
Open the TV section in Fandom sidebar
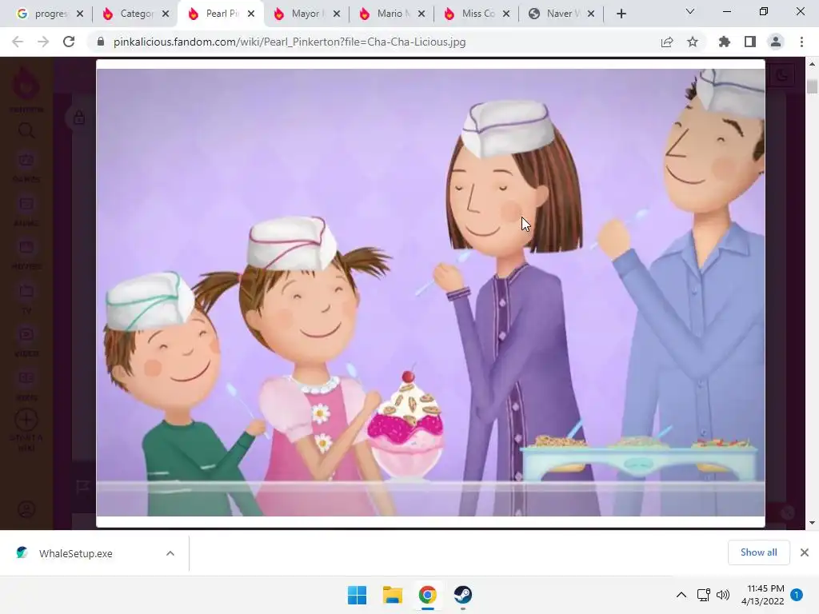26,299
